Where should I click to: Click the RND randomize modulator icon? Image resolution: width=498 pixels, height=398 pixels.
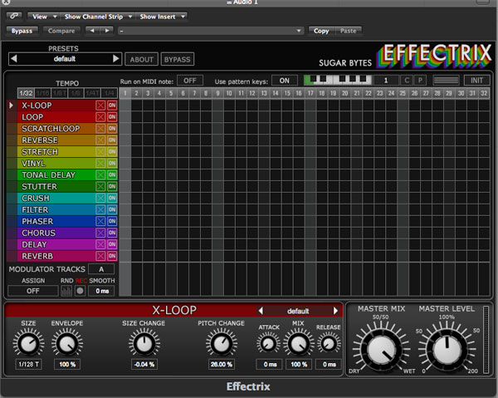click(x=66, y=291)
